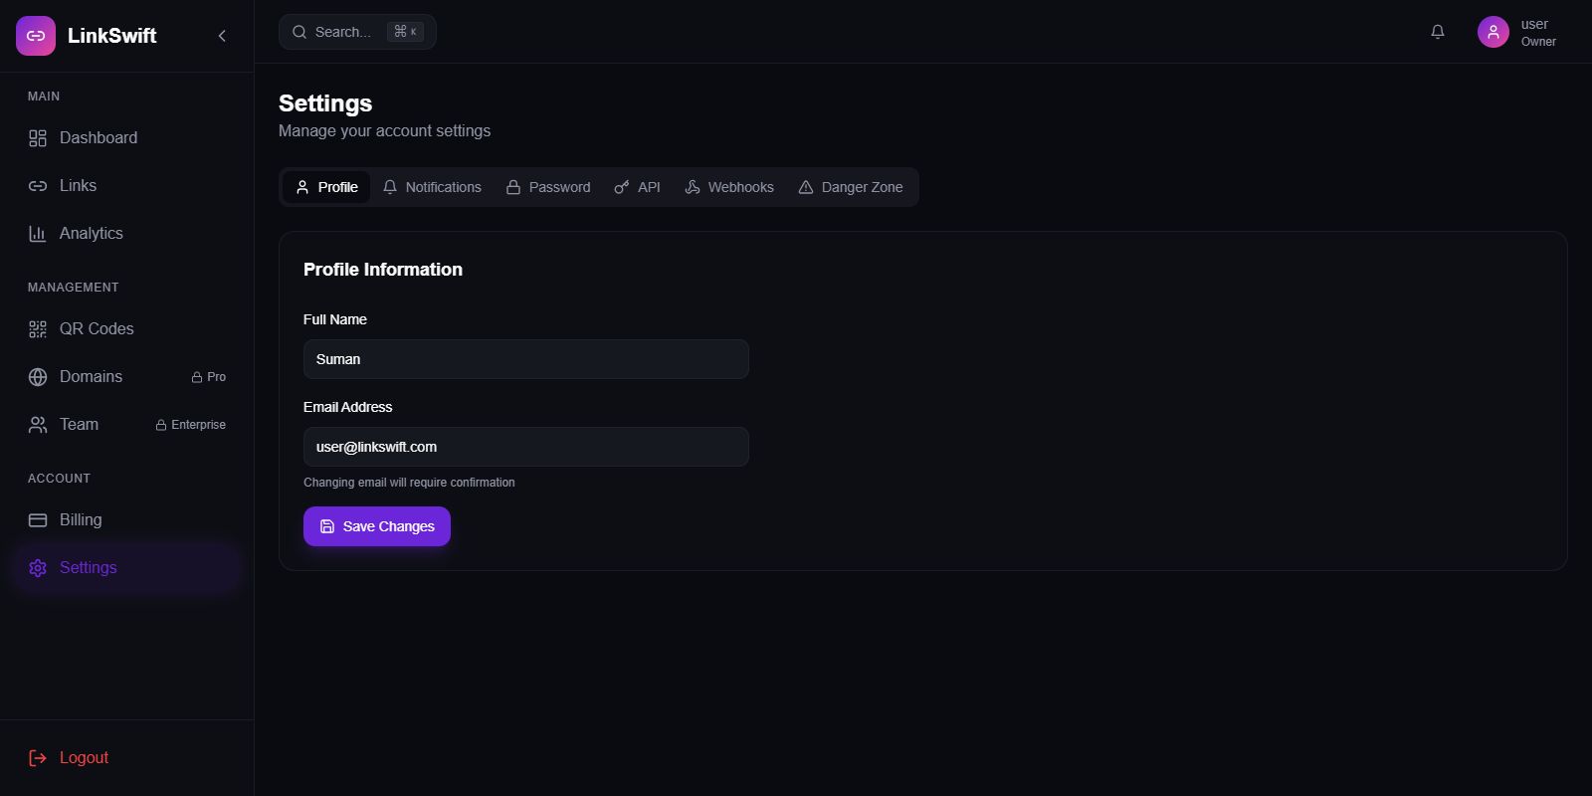Viewport: 1592px width, 796px height.
Task: Click the LinkSwift logo icon
Action: coord(36,36)
